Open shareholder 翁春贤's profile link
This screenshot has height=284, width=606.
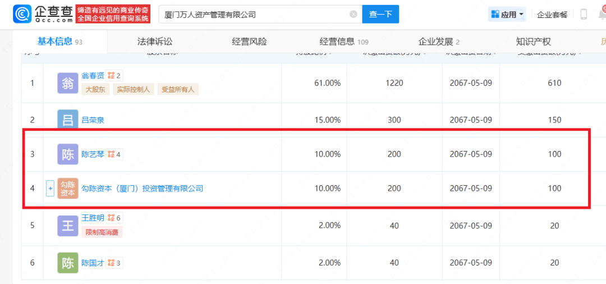tap(93, 75)
